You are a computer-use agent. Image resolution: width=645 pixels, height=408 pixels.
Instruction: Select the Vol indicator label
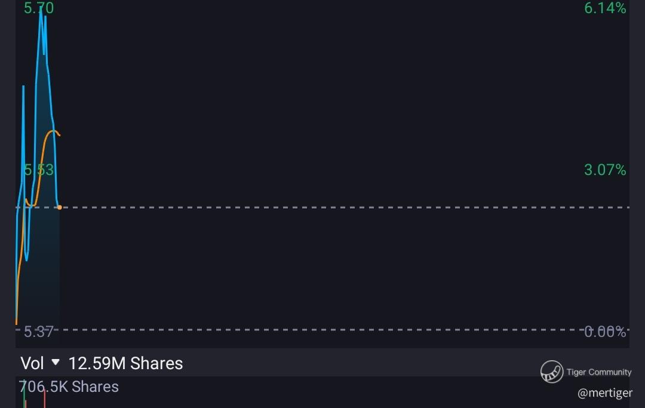32,363
